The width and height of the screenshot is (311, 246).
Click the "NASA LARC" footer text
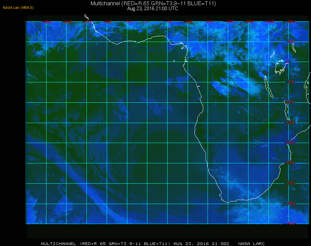[x=251, y=244]
